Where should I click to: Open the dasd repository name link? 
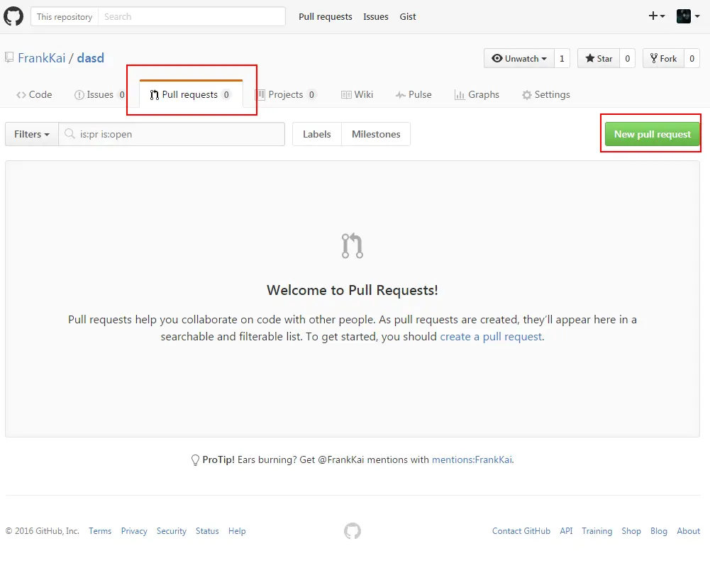[91, 58]
